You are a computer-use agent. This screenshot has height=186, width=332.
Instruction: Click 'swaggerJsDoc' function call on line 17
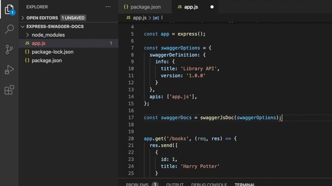pyautogui.click(x=217, y=118)
